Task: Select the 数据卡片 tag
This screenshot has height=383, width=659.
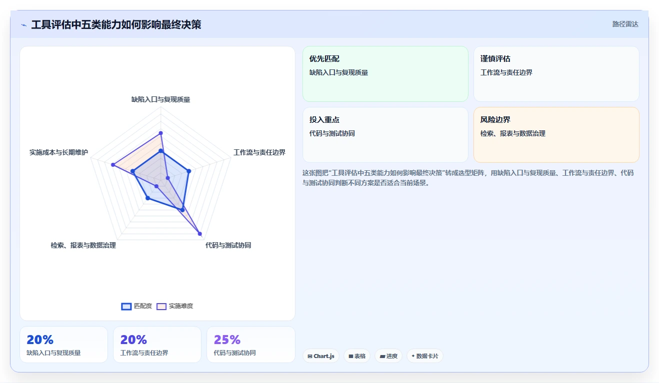Action: click(x=425, y=356)
